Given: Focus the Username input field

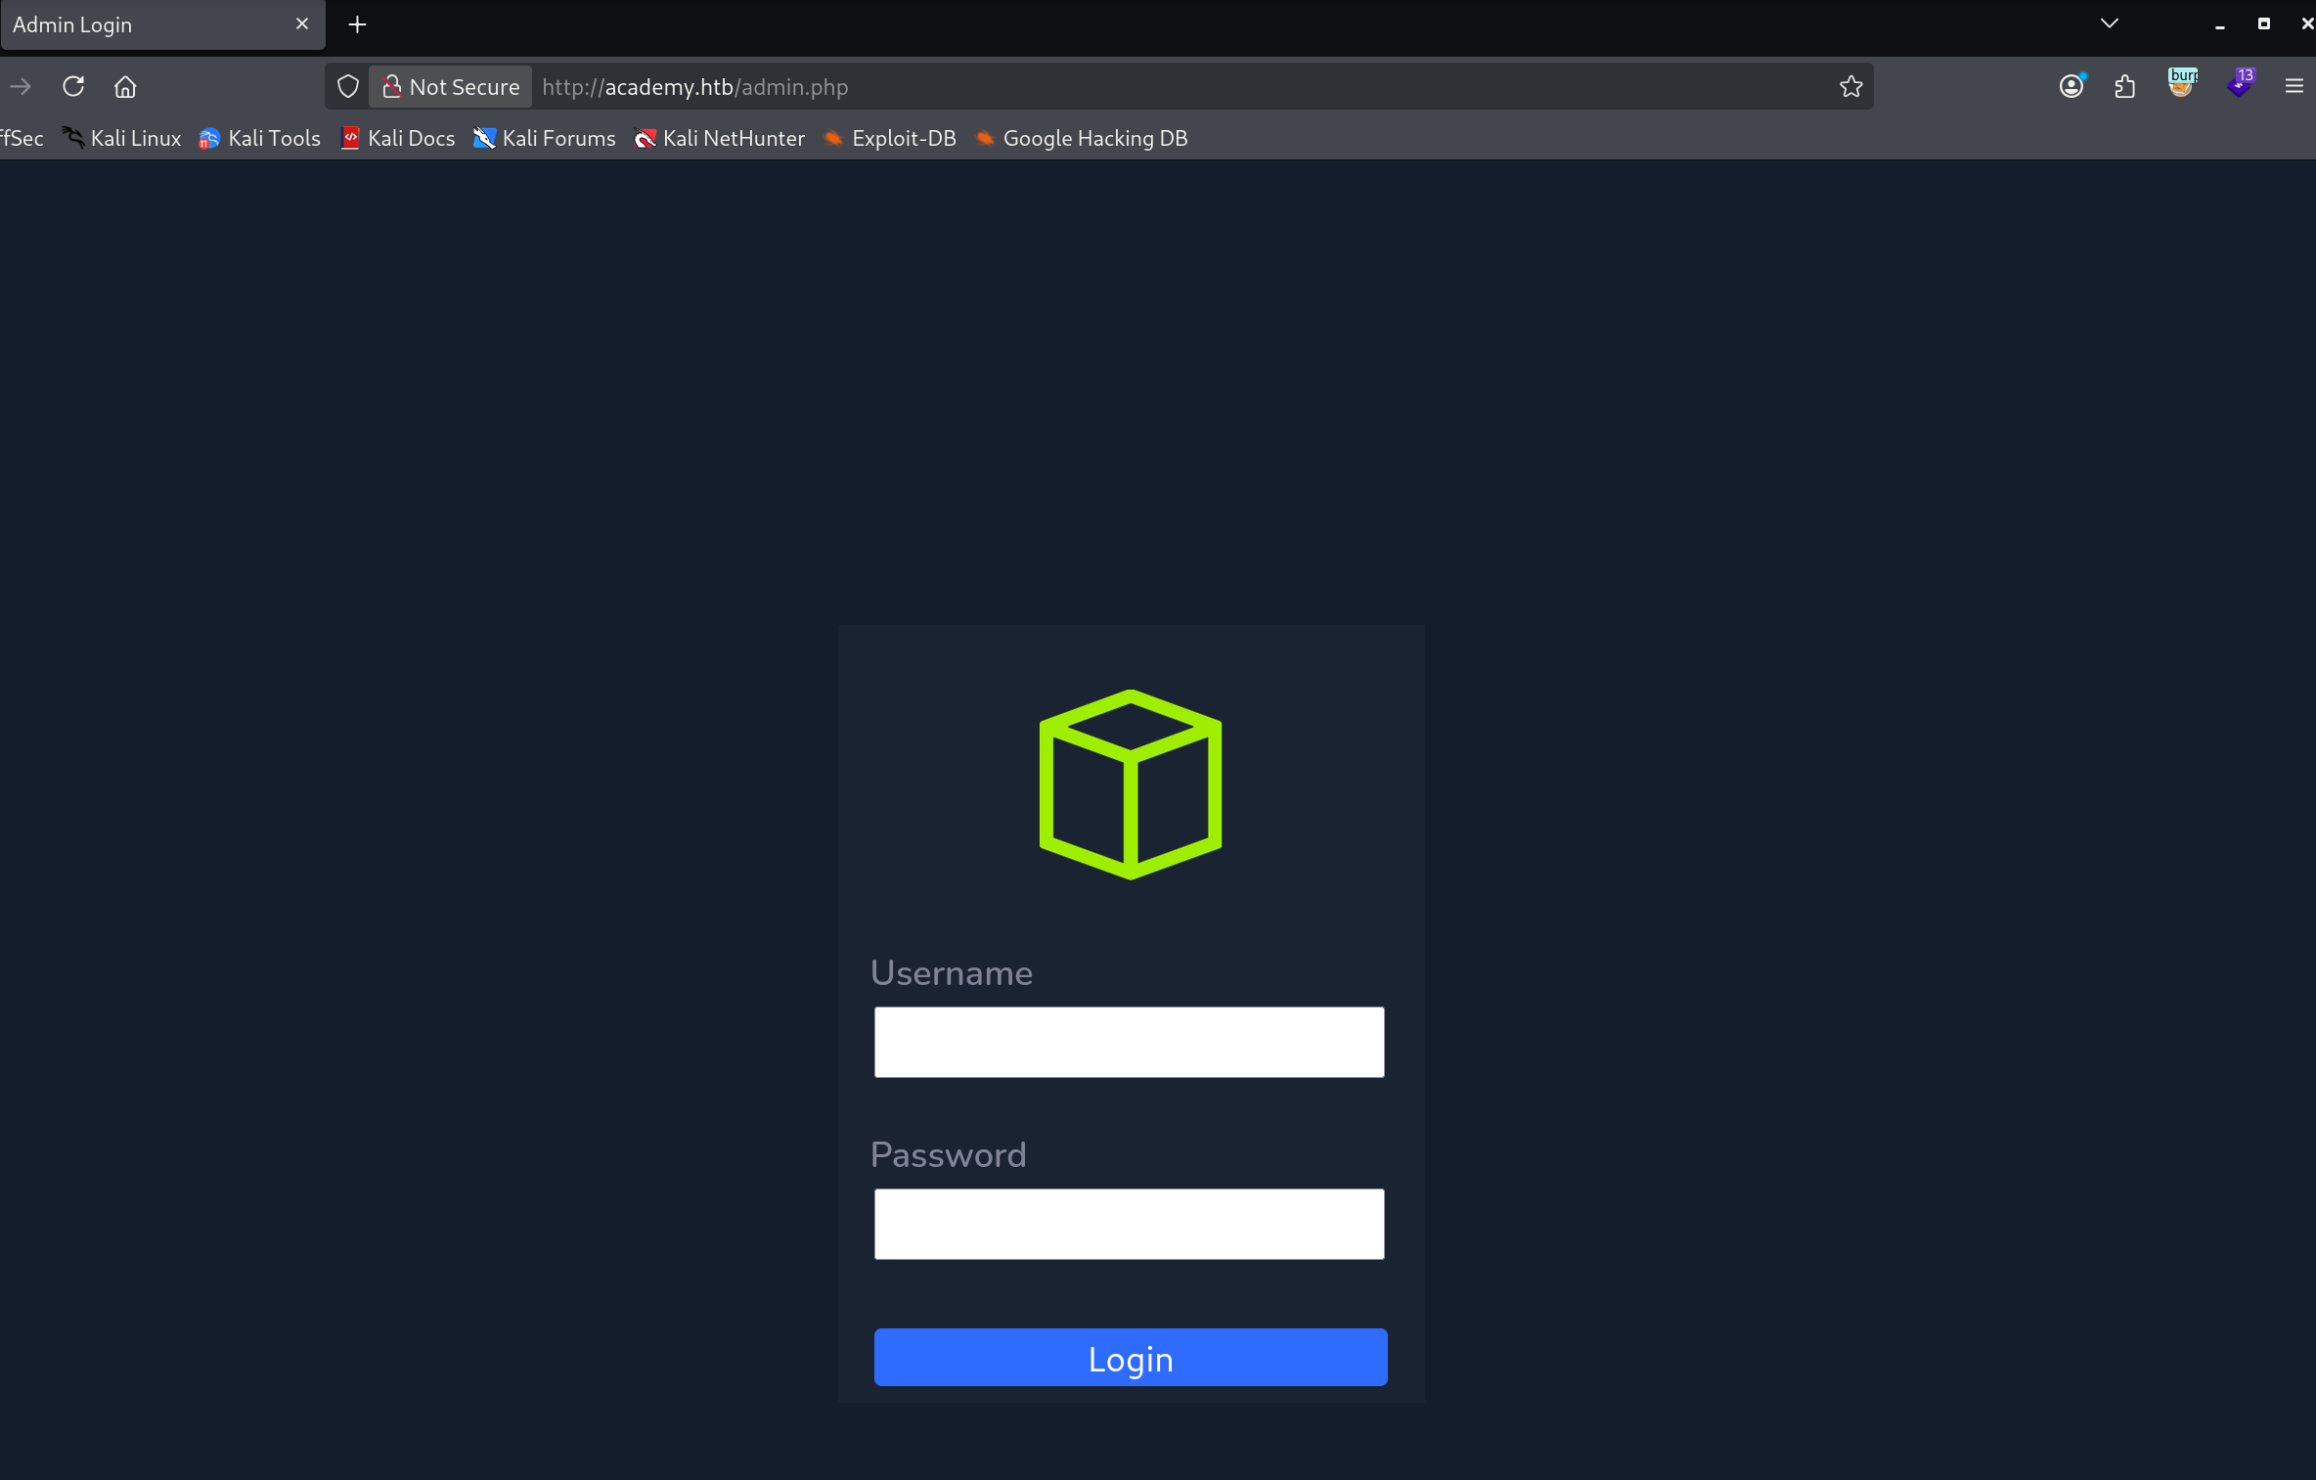Looking at the screenshot, I should coord(1129,1042).
